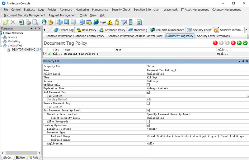Toggle the Document Tag Policy_1 row checkbox
Viewport: 249px width, 160px height.
[x=45, y=54]
